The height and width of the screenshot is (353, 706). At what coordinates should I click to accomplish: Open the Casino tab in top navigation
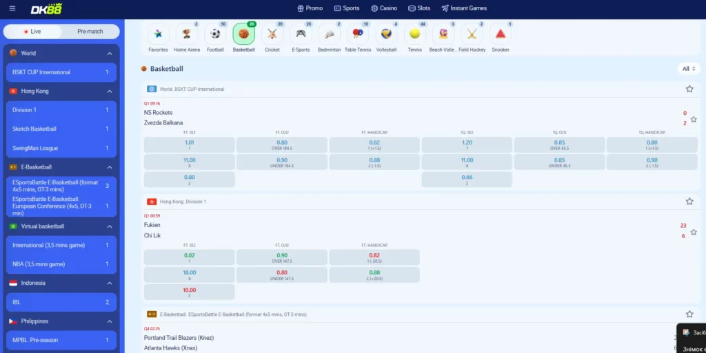[384, 8]
